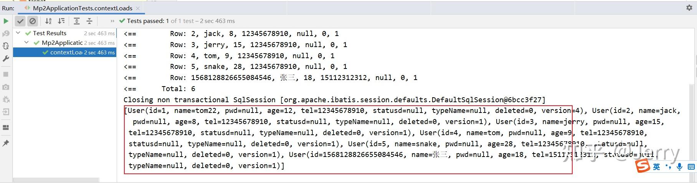The image size is (697, 183).
Task: Close the Mp2ApplicationTests.contextLoads tab
Action: pos(138,8)
